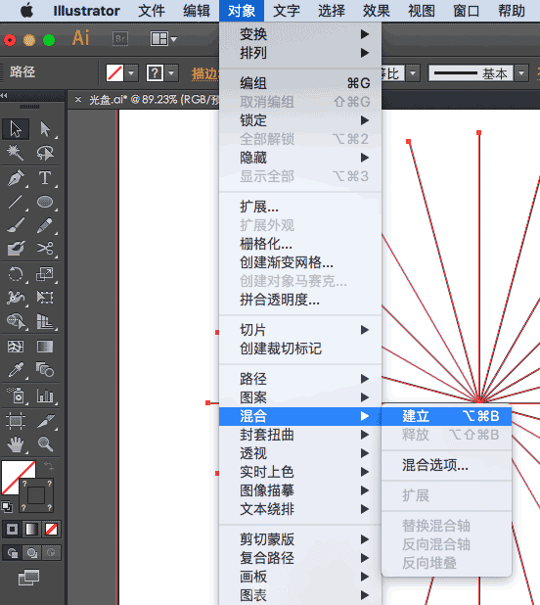Set paint mode to None

pyautogui.click(x=51, y=530)
